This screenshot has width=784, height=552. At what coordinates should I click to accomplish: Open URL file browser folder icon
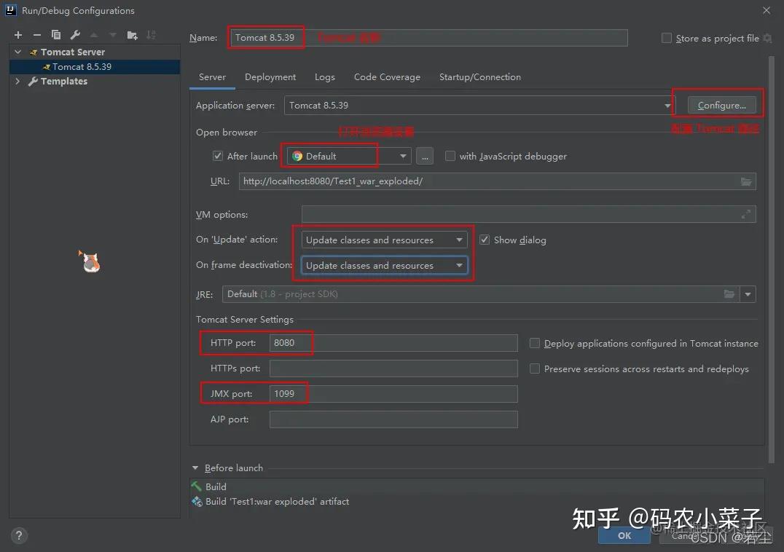[x=745, y=181]
